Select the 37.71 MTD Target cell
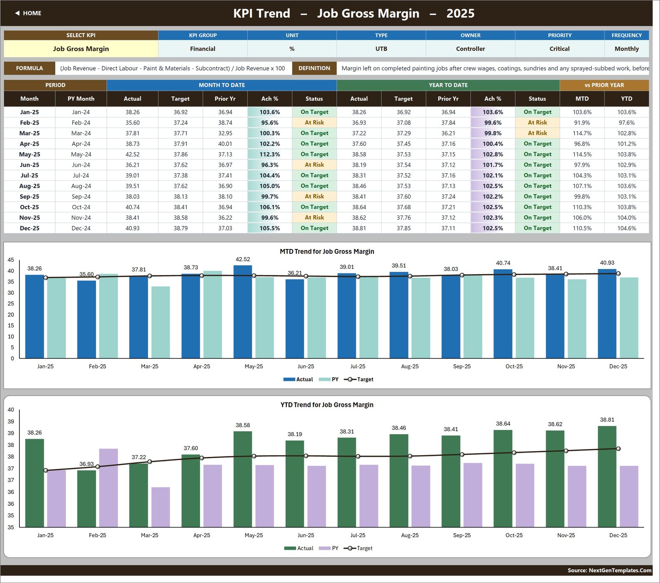660x583 pixels. click(181, 133)
